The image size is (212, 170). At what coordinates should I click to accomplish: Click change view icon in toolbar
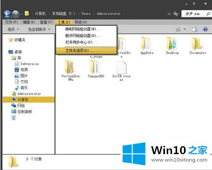coord(178,29)
